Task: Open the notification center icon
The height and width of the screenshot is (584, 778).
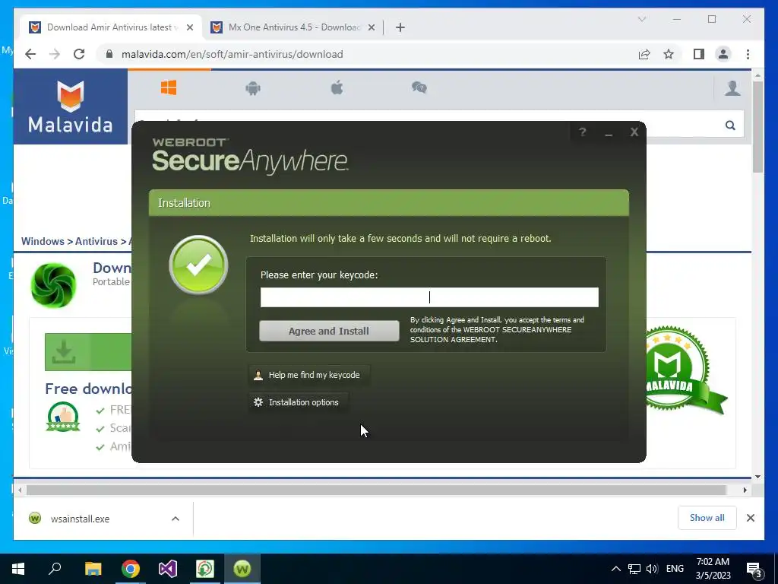Action: tap(754, 570)
